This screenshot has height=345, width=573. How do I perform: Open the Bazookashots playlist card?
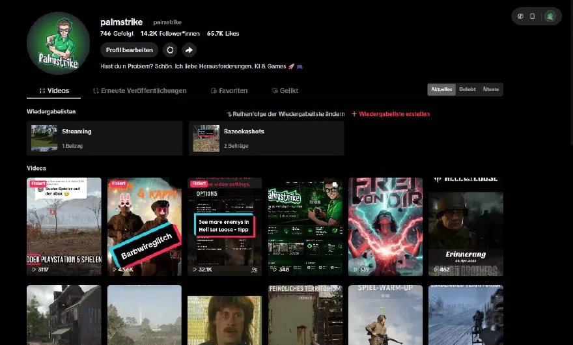(266, 139)
